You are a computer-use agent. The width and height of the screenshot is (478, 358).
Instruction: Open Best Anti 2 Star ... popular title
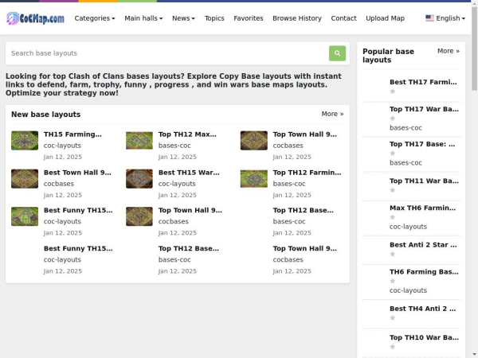coord(424,245)
